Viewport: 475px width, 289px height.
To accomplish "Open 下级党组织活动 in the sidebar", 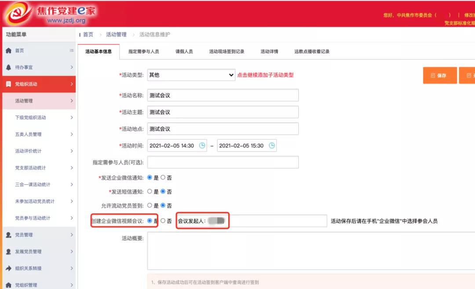I will [39, 117].
